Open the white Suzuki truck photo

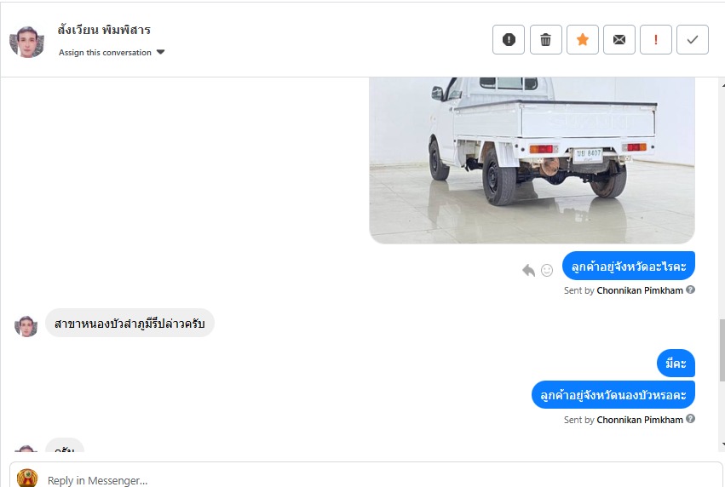(532, 160)
